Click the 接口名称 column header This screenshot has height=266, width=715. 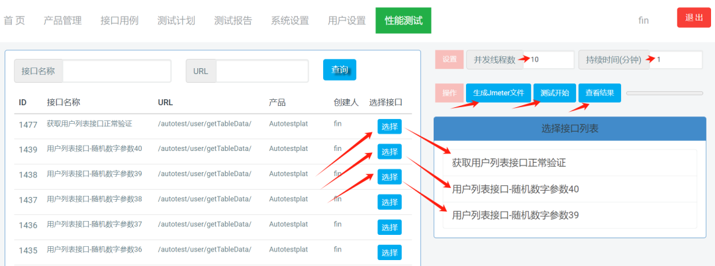64,103
